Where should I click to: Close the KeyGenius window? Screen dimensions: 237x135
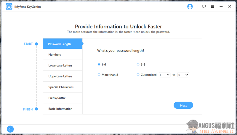230,7
